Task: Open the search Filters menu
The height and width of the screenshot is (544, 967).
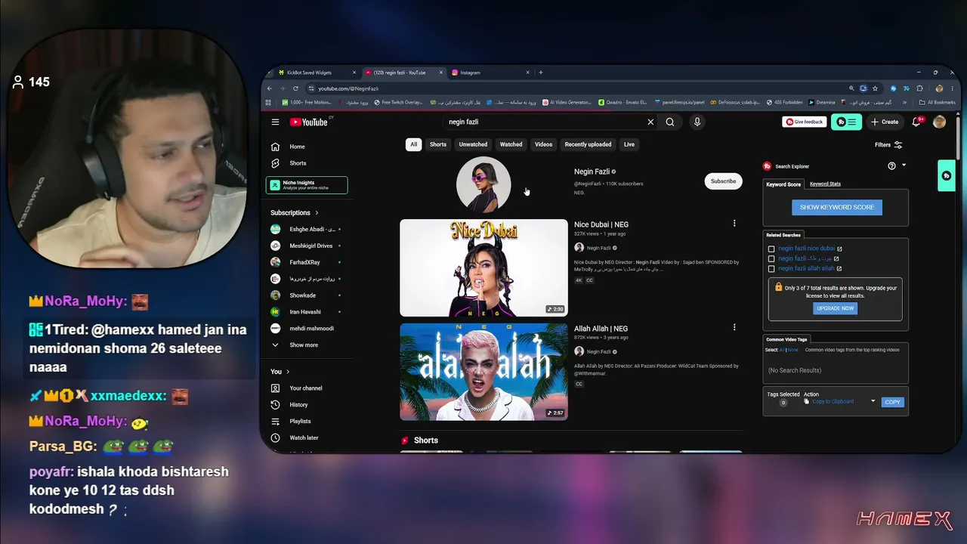Action: [x=888, y=145]
